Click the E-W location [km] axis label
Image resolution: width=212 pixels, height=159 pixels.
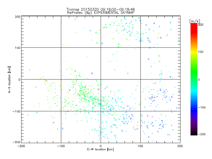click(101, 149)
